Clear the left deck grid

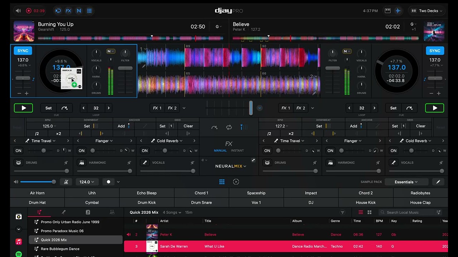tap(188, 126)
